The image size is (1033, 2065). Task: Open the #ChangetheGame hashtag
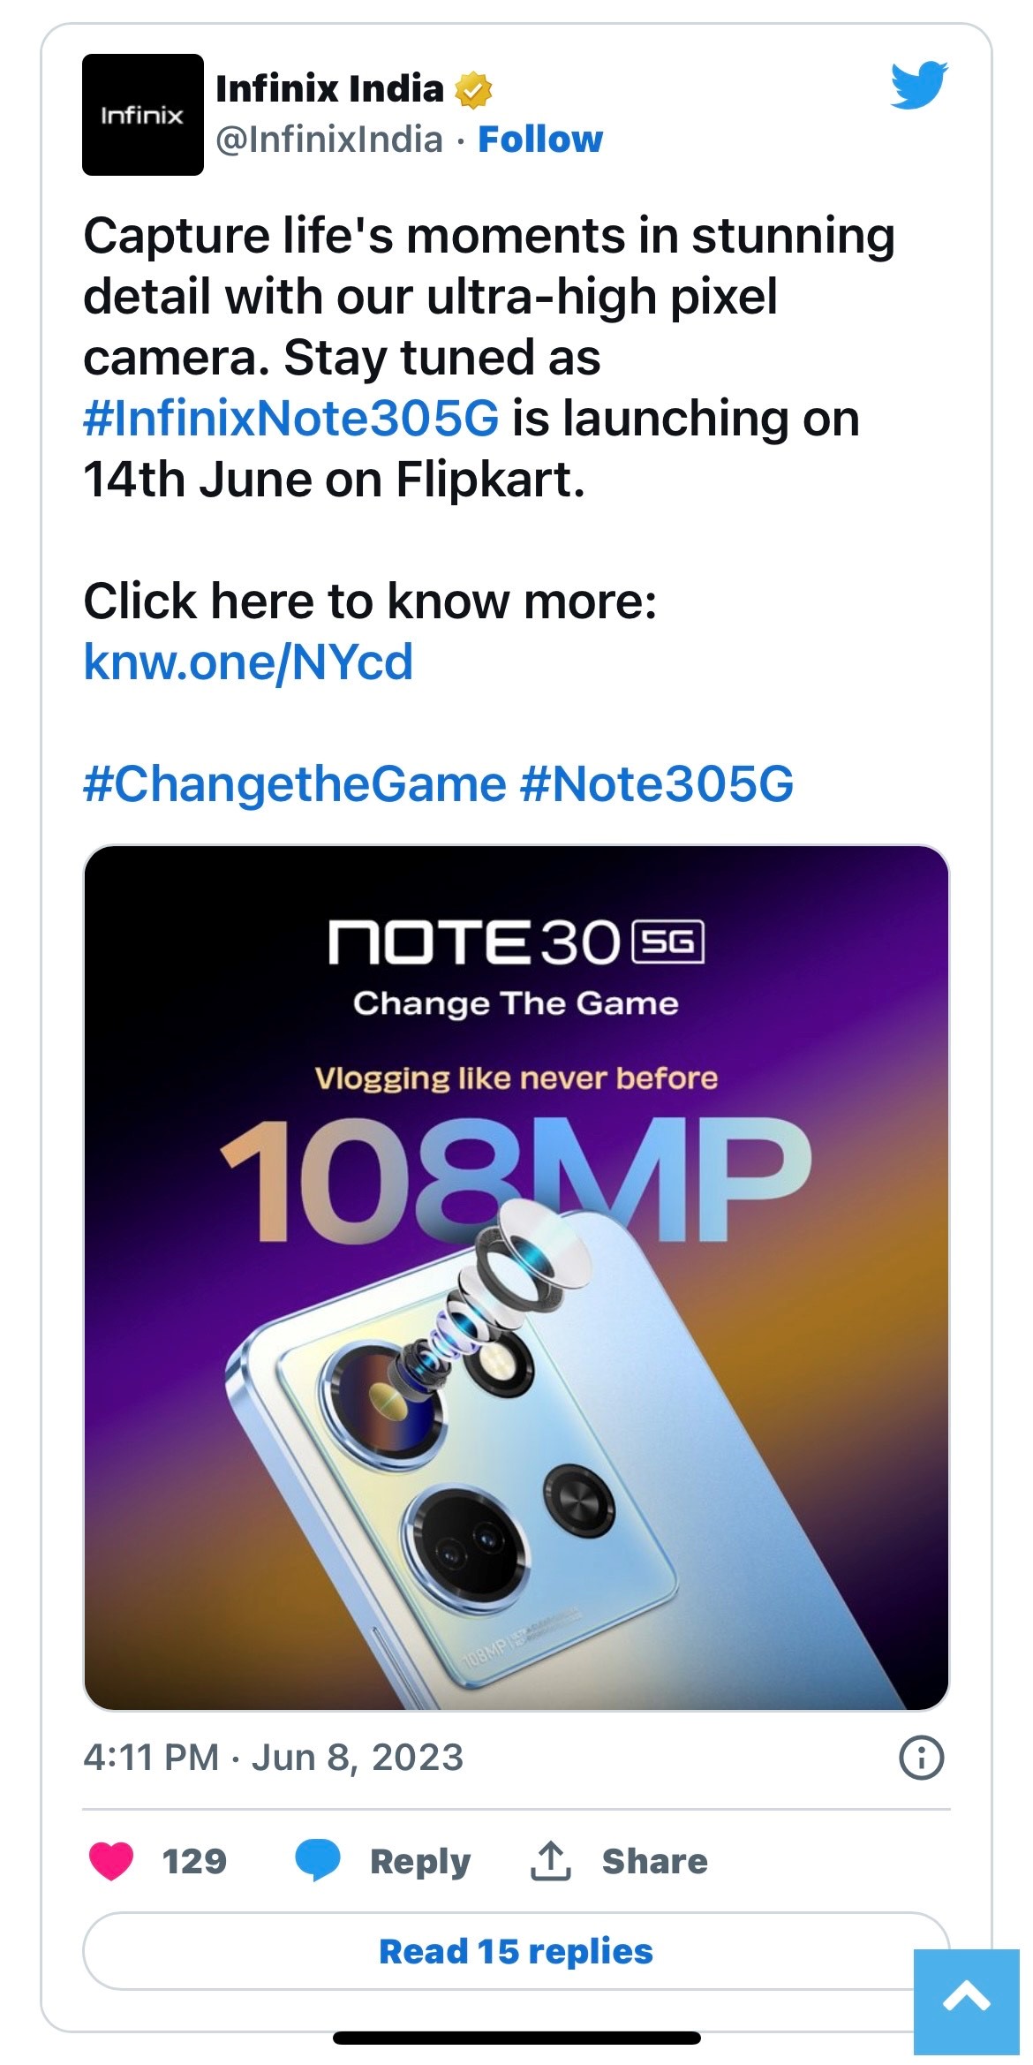[x=295, y=784]
